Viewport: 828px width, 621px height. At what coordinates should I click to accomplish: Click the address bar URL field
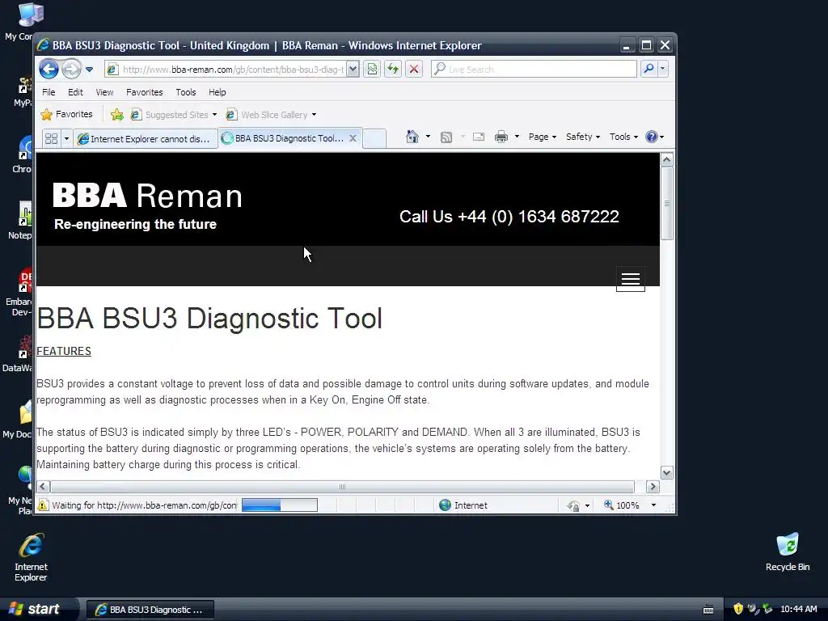pyautogui.click(x=226, y=70)
